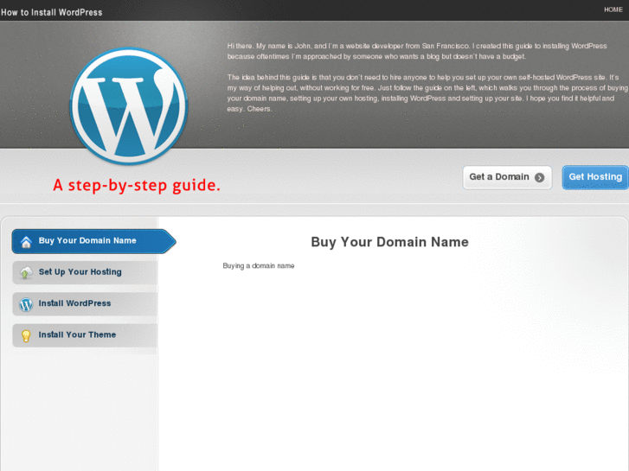Click the 'Buy Your Domain Name' content heading

(x=389, y=242)
